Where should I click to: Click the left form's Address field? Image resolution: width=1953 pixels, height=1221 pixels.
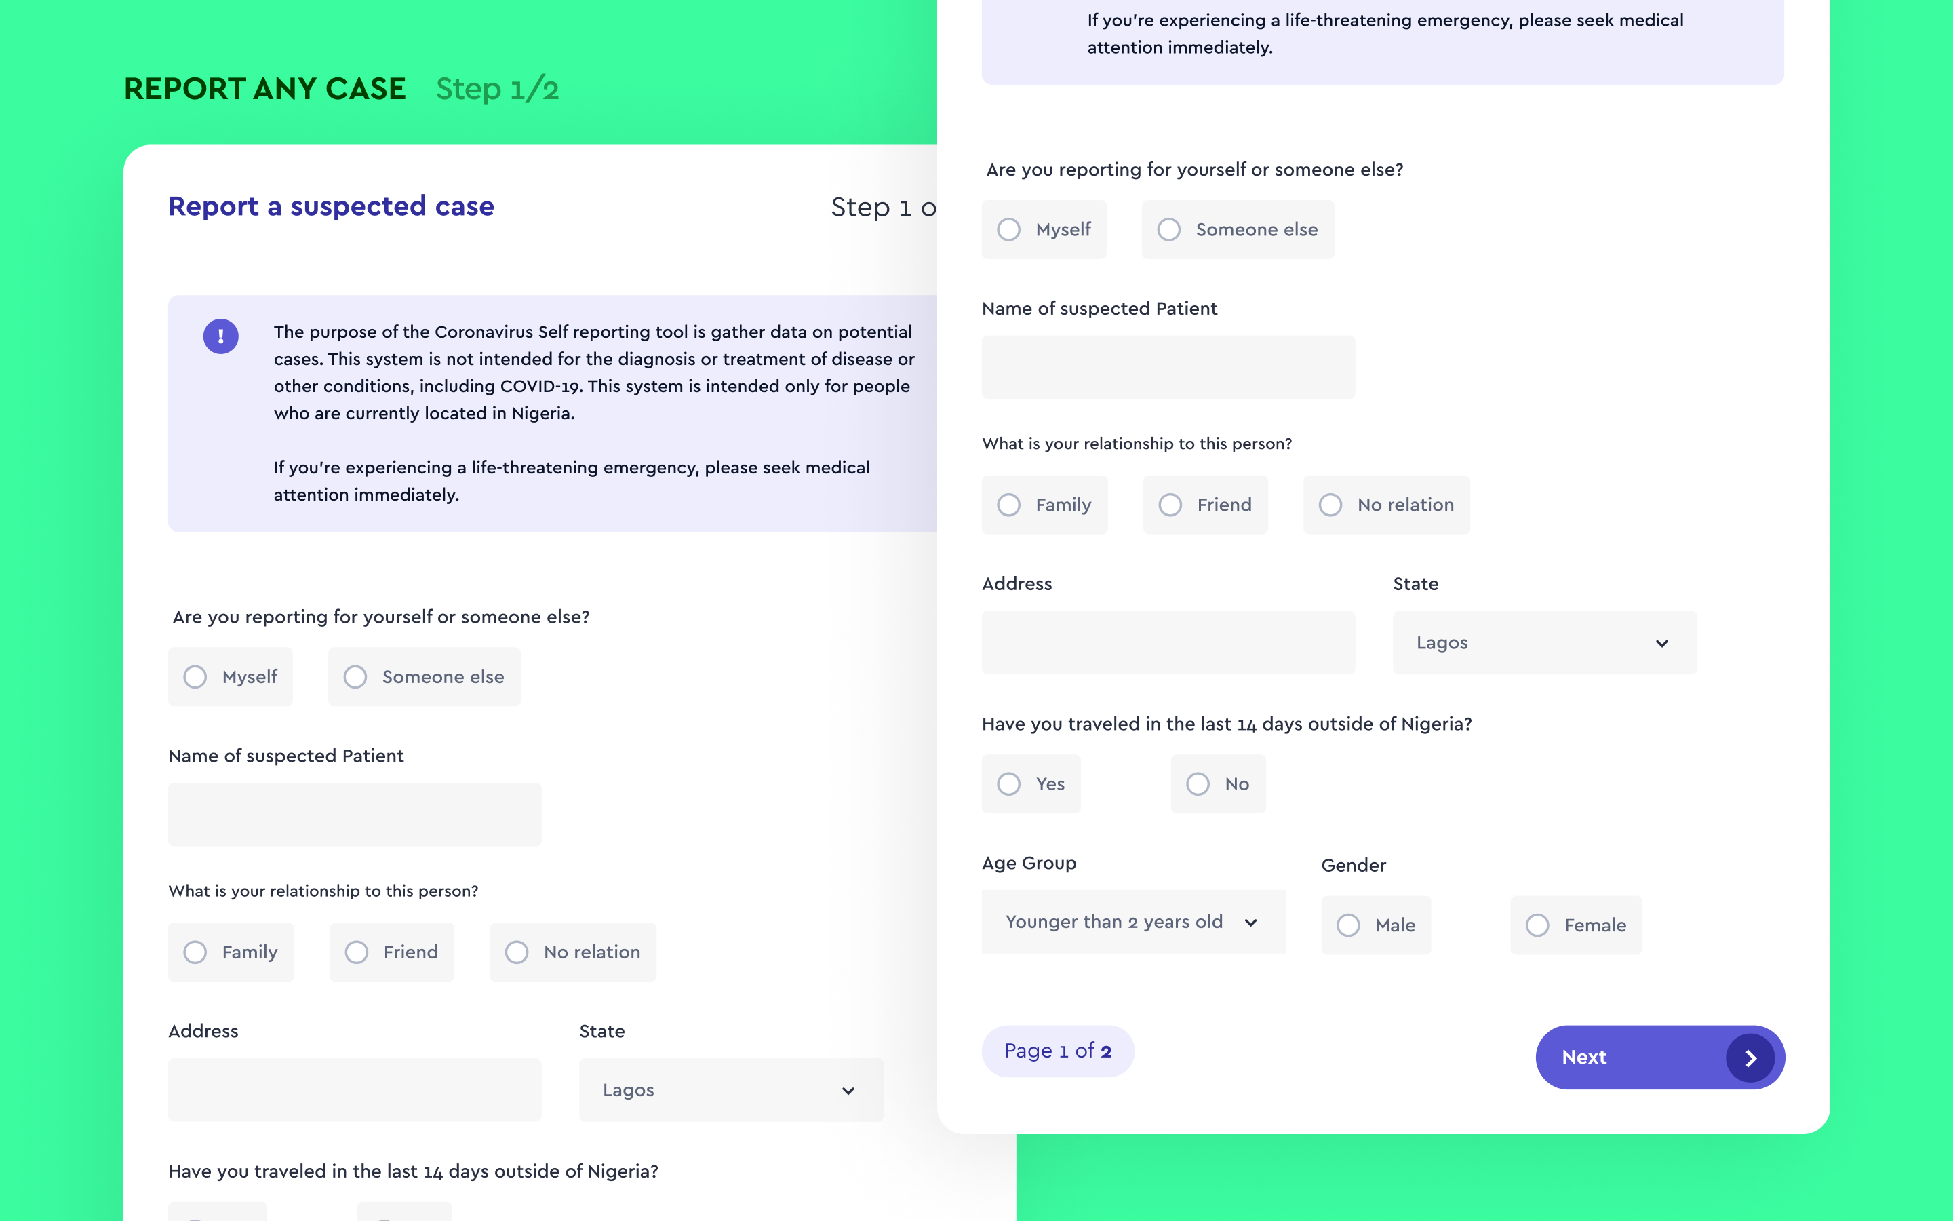(354, 1090)
